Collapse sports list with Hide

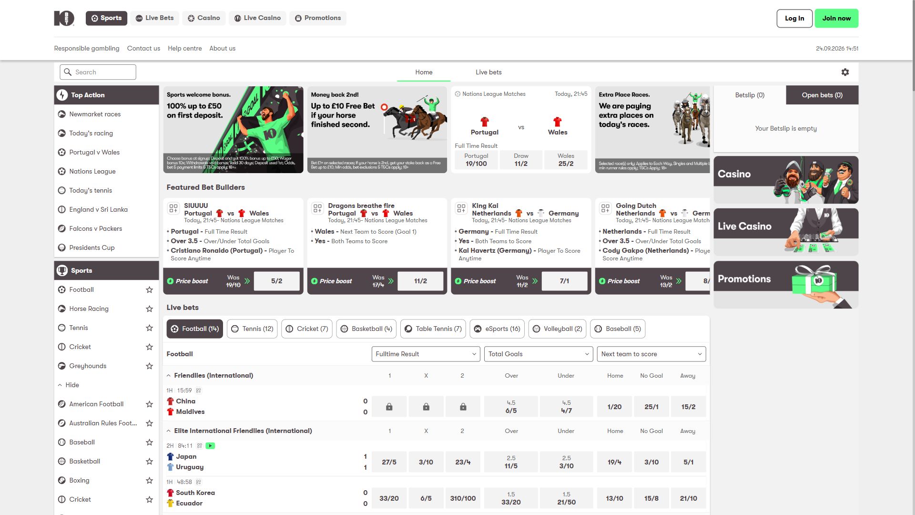pyautogui.click(x=69, y=385)
